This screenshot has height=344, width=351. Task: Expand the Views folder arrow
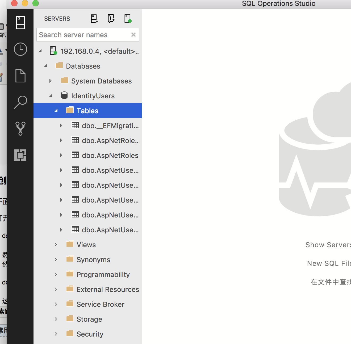point(56,245)
